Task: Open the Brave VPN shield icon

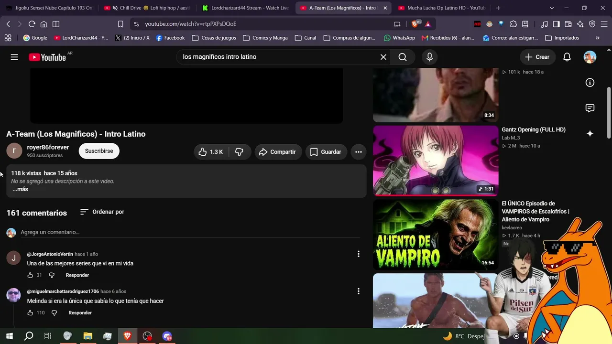Action: [592, 24]
